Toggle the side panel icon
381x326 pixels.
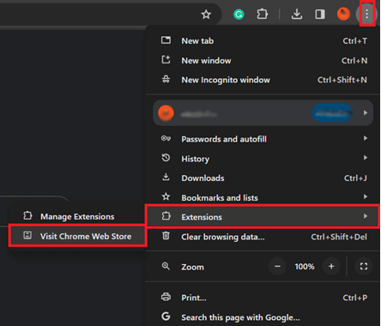tap(320, 14)
